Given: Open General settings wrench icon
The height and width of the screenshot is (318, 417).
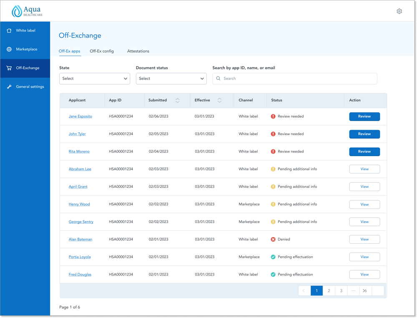Looking at the screenshot, I should 9,87.
